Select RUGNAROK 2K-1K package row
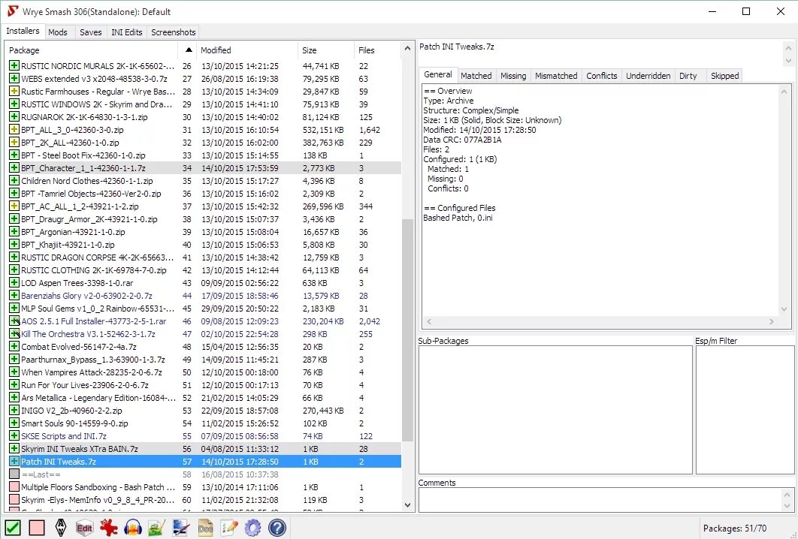798x539 pixels. (204, 117)
